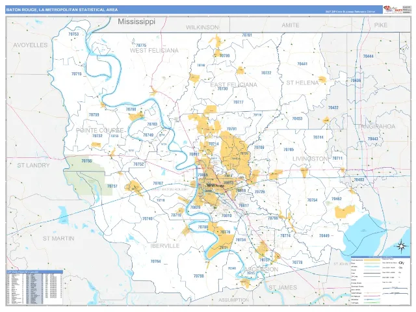Click the ST JAMES parish label

click(x=283, y=287)
